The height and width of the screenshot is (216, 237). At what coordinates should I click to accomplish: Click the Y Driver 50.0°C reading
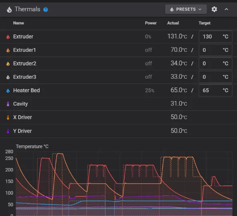tap(179, 131)
